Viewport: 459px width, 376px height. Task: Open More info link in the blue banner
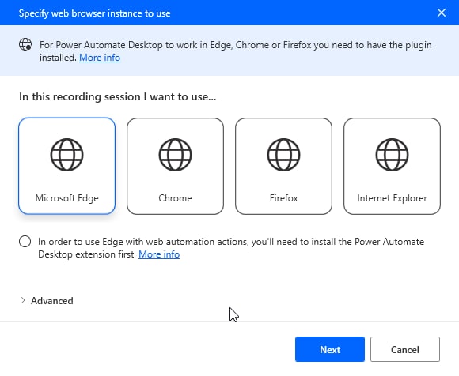coord(100,58)
